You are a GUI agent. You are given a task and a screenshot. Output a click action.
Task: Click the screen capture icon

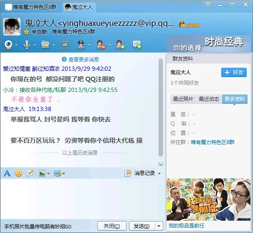coord(58,174)
